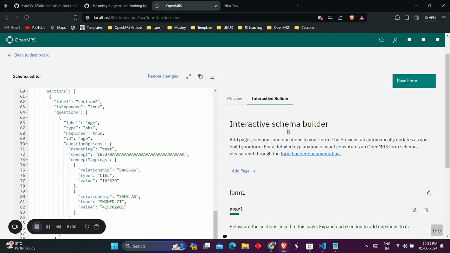The width and height of the screenshot is (450, 253).
Task: Pause the screen recording
Action: (x=48, y=227)
